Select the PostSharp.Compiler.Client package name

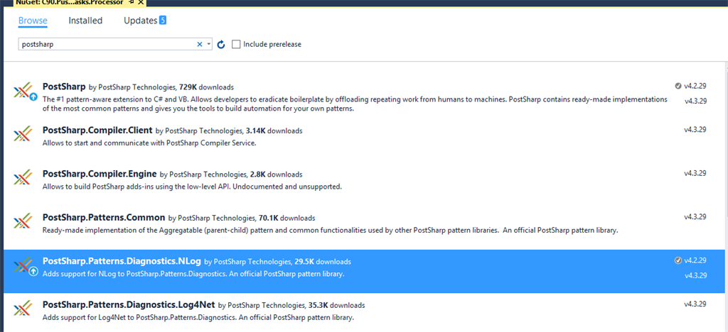click(x=97, y=131)
